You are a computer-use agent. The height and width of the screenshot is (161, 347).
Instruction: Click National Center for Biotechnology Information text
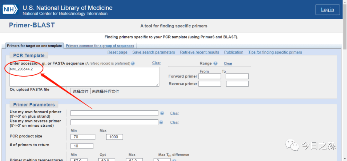click(x=65, y=14)
